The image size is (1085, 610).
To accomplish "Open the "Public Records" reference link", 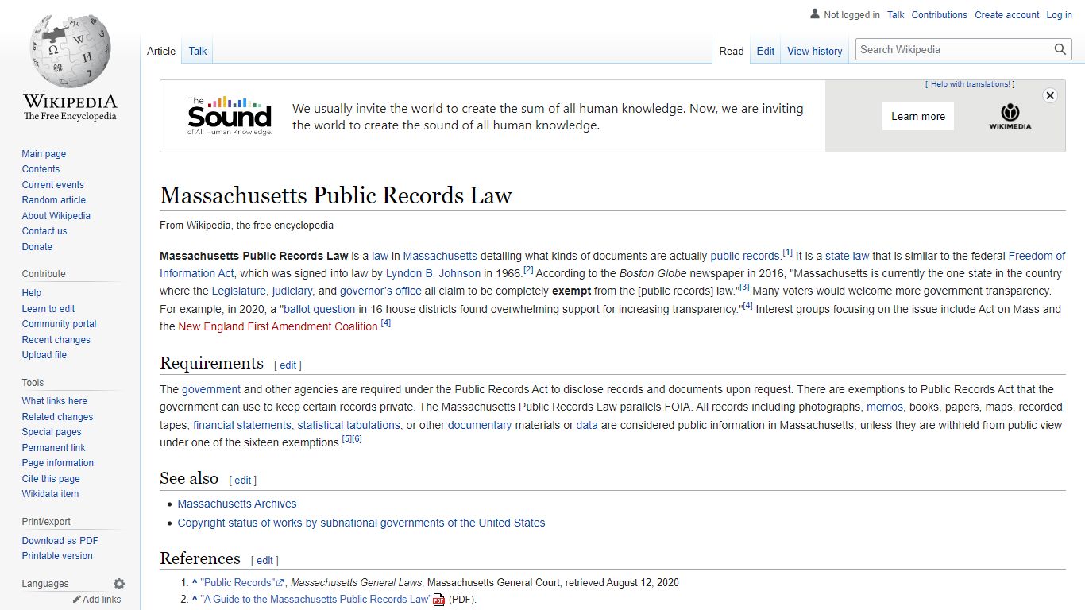I will pos(241,582).
